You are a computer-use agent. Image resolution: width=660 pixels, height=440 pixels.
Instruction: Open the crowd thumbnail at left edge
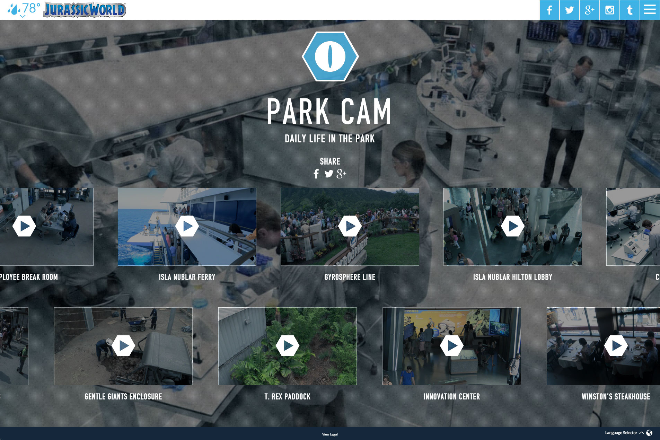[14, 346]
